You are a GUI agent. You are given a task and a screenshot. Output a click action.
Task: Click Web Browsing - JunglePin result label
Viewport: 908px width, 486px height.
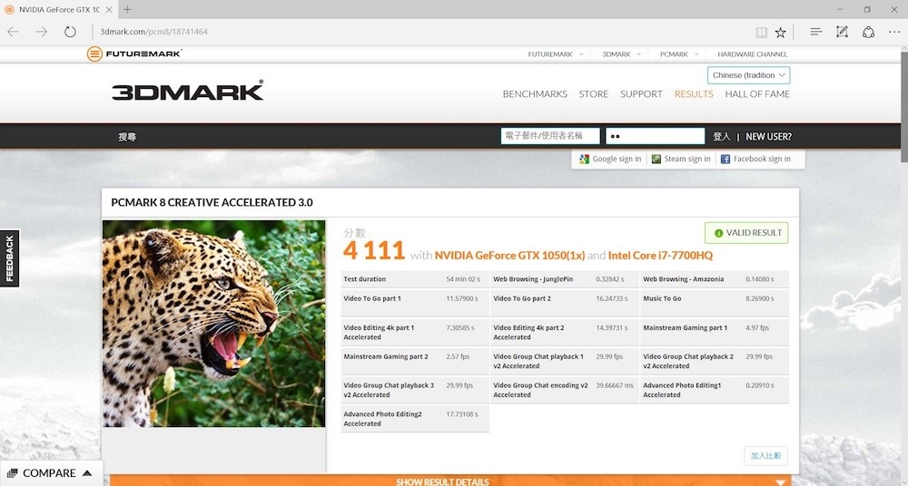coord(533,279)
